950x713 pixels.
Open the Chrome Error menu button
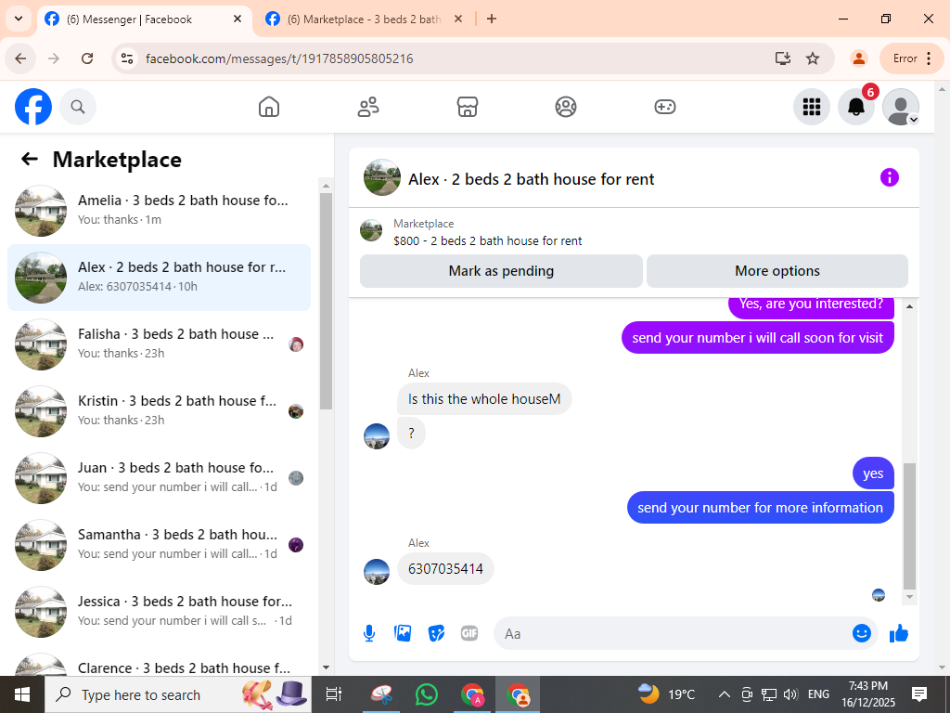pyautogui.click(x=911, y=58)
